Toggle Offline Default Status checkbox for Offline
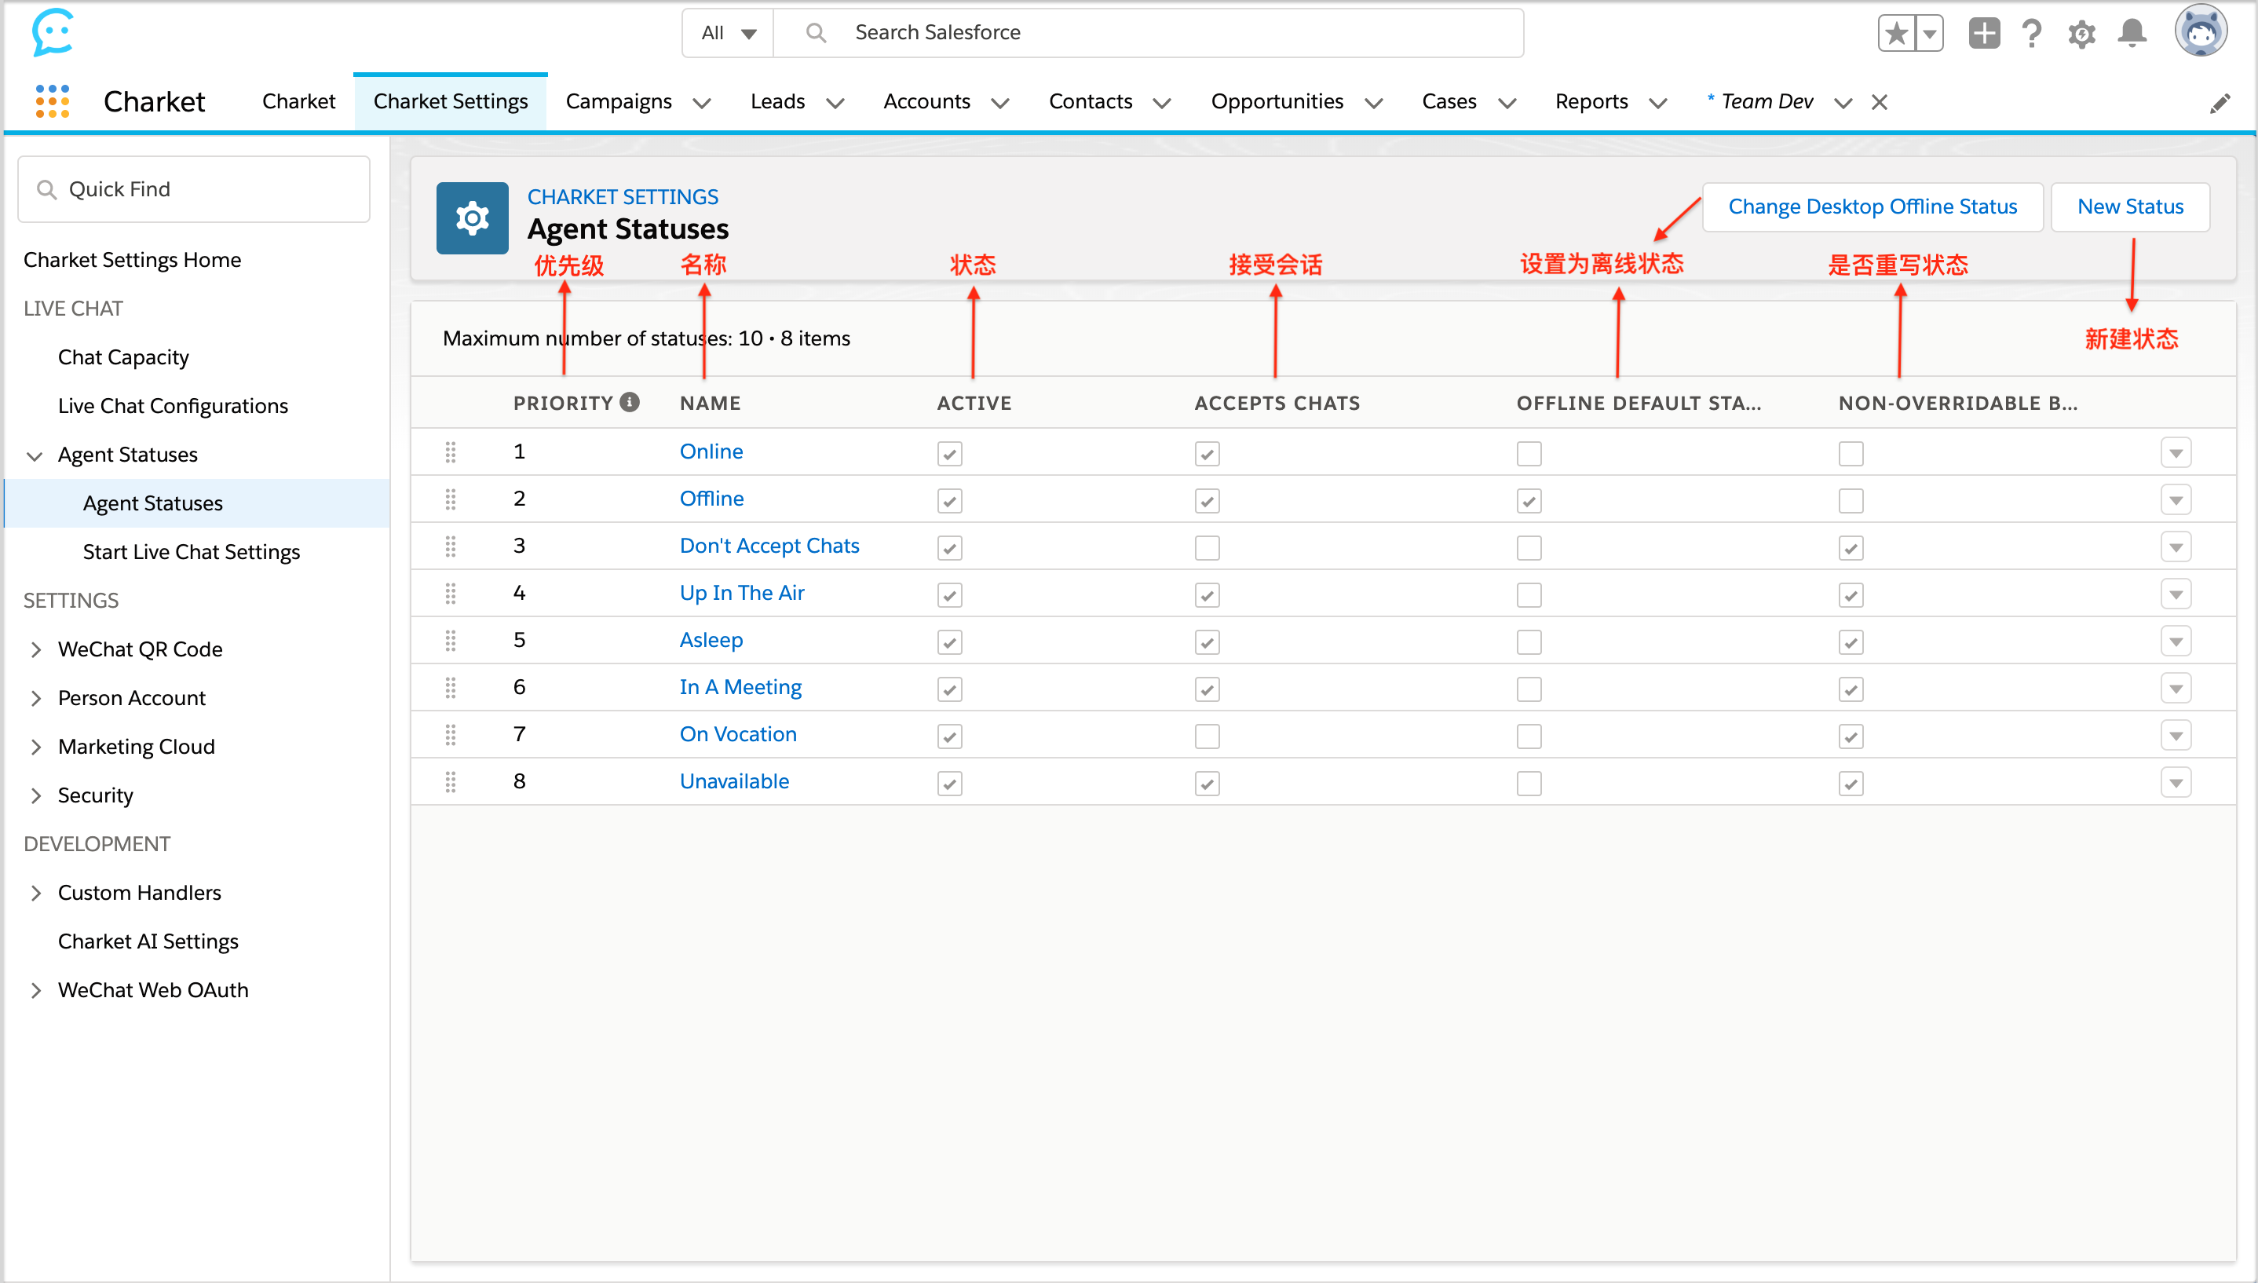Viewport: 2258px width, 1283px height. [x=1529, y=502]
